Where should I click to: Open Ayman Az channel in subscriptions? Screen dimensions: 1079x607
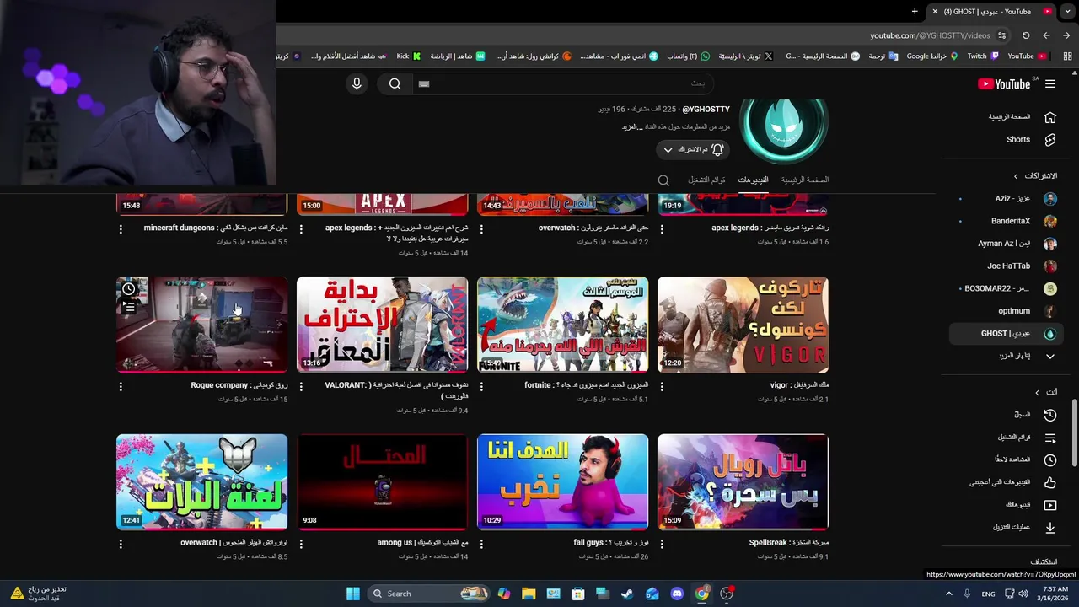click(1003, 244)
